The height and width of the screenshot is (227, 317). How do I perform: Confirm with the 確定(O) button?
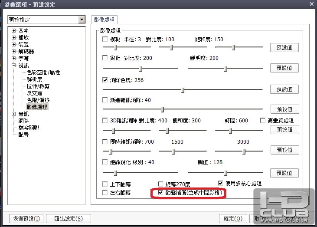coord(233,218)
